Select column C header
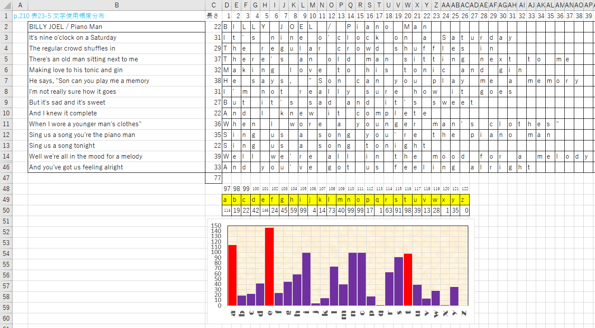 [x=213, y=5]
